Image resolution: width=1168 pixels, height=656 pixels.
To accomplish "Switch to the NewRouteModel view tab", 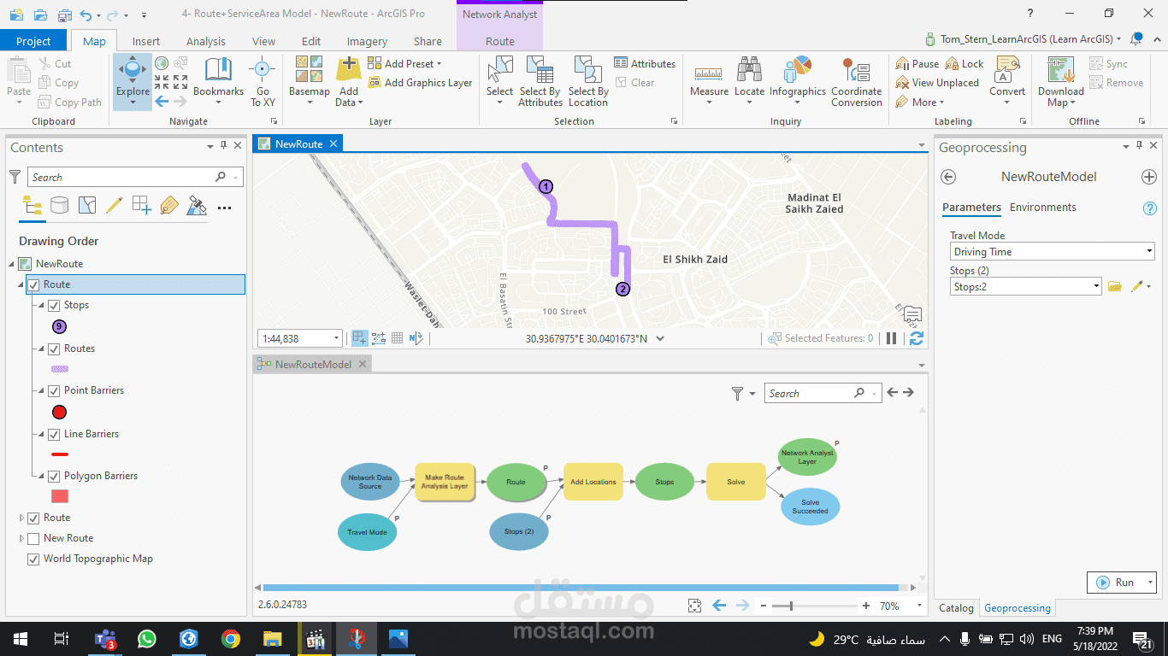I will tap(313, 364).
